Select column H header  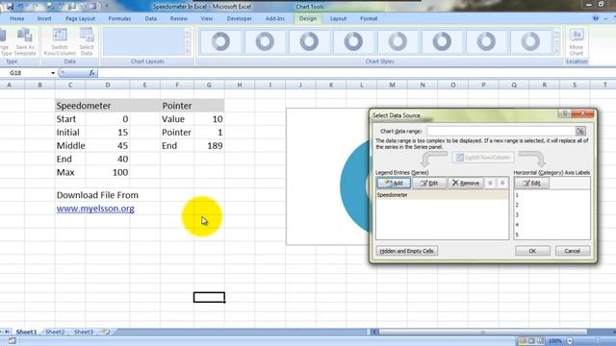click(x=240, y=85)
